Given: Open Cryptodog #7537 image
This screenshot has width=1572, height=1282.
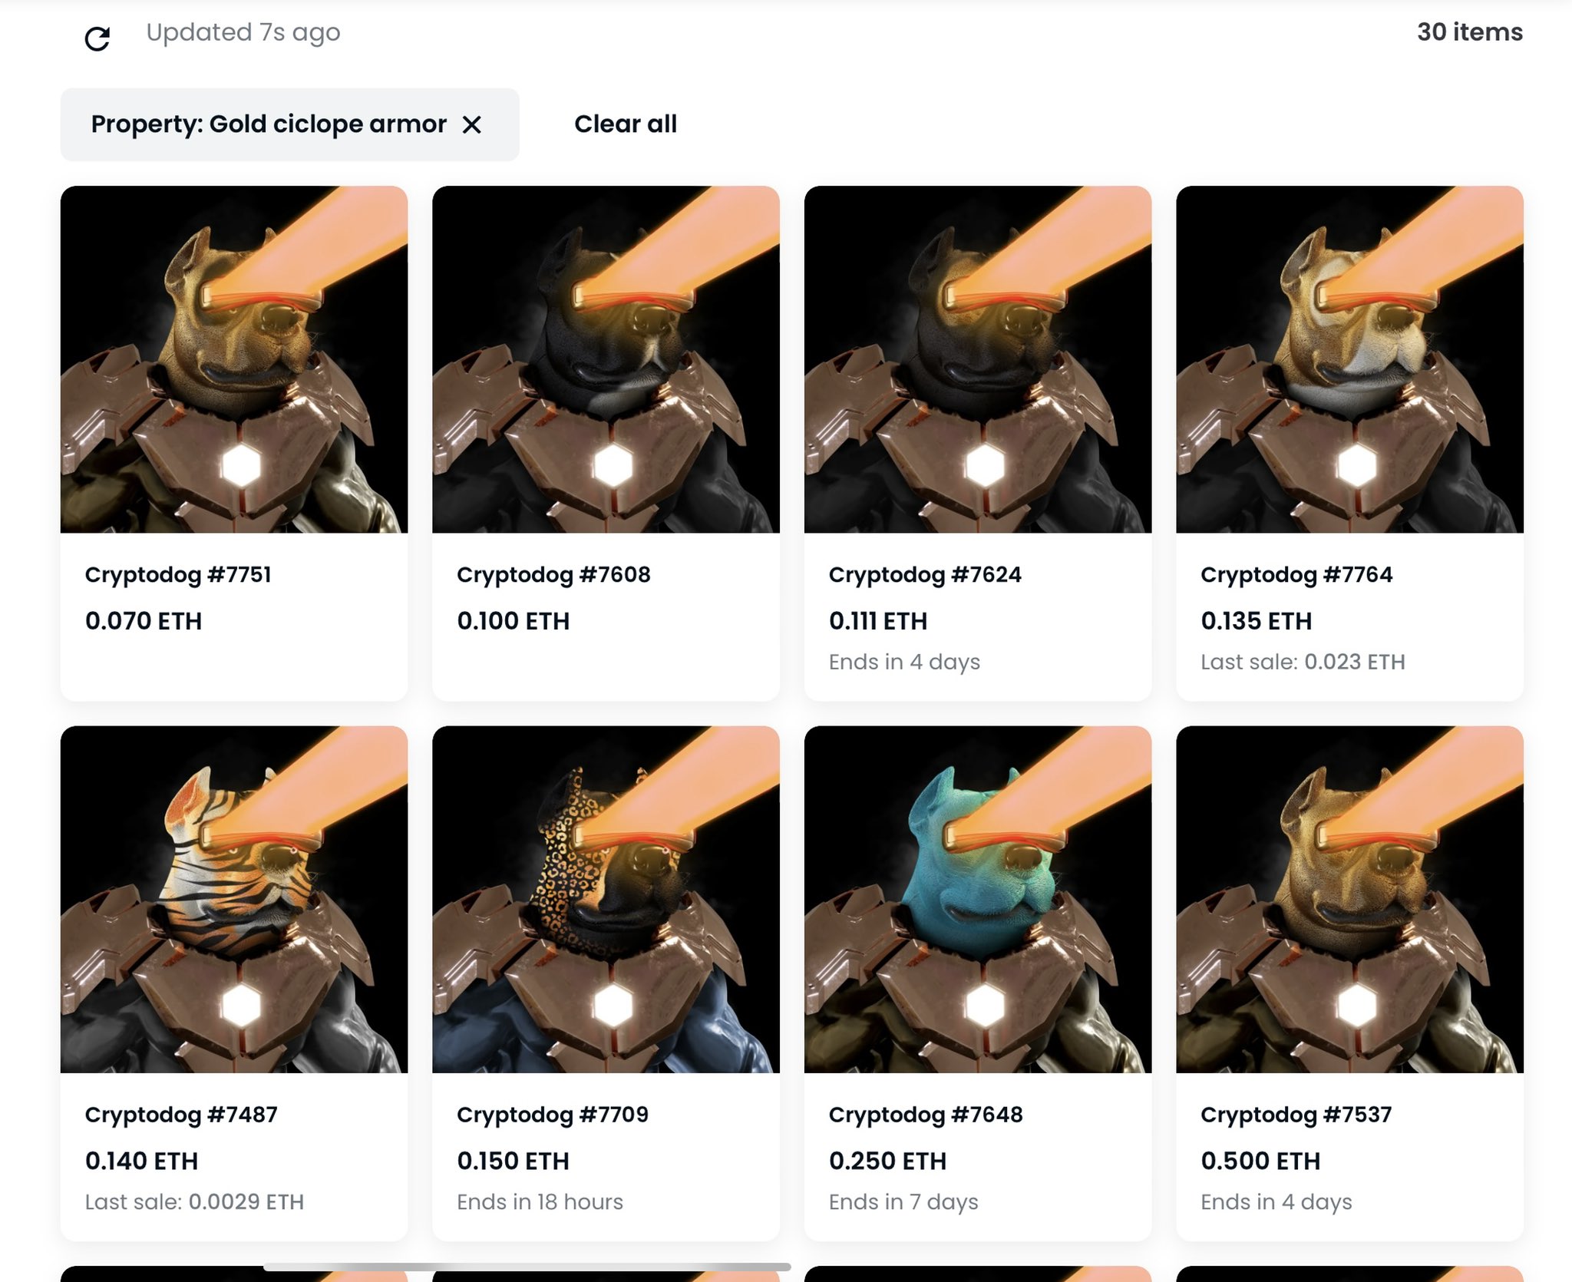Looking at the screenshot, I should (1349, 899).
